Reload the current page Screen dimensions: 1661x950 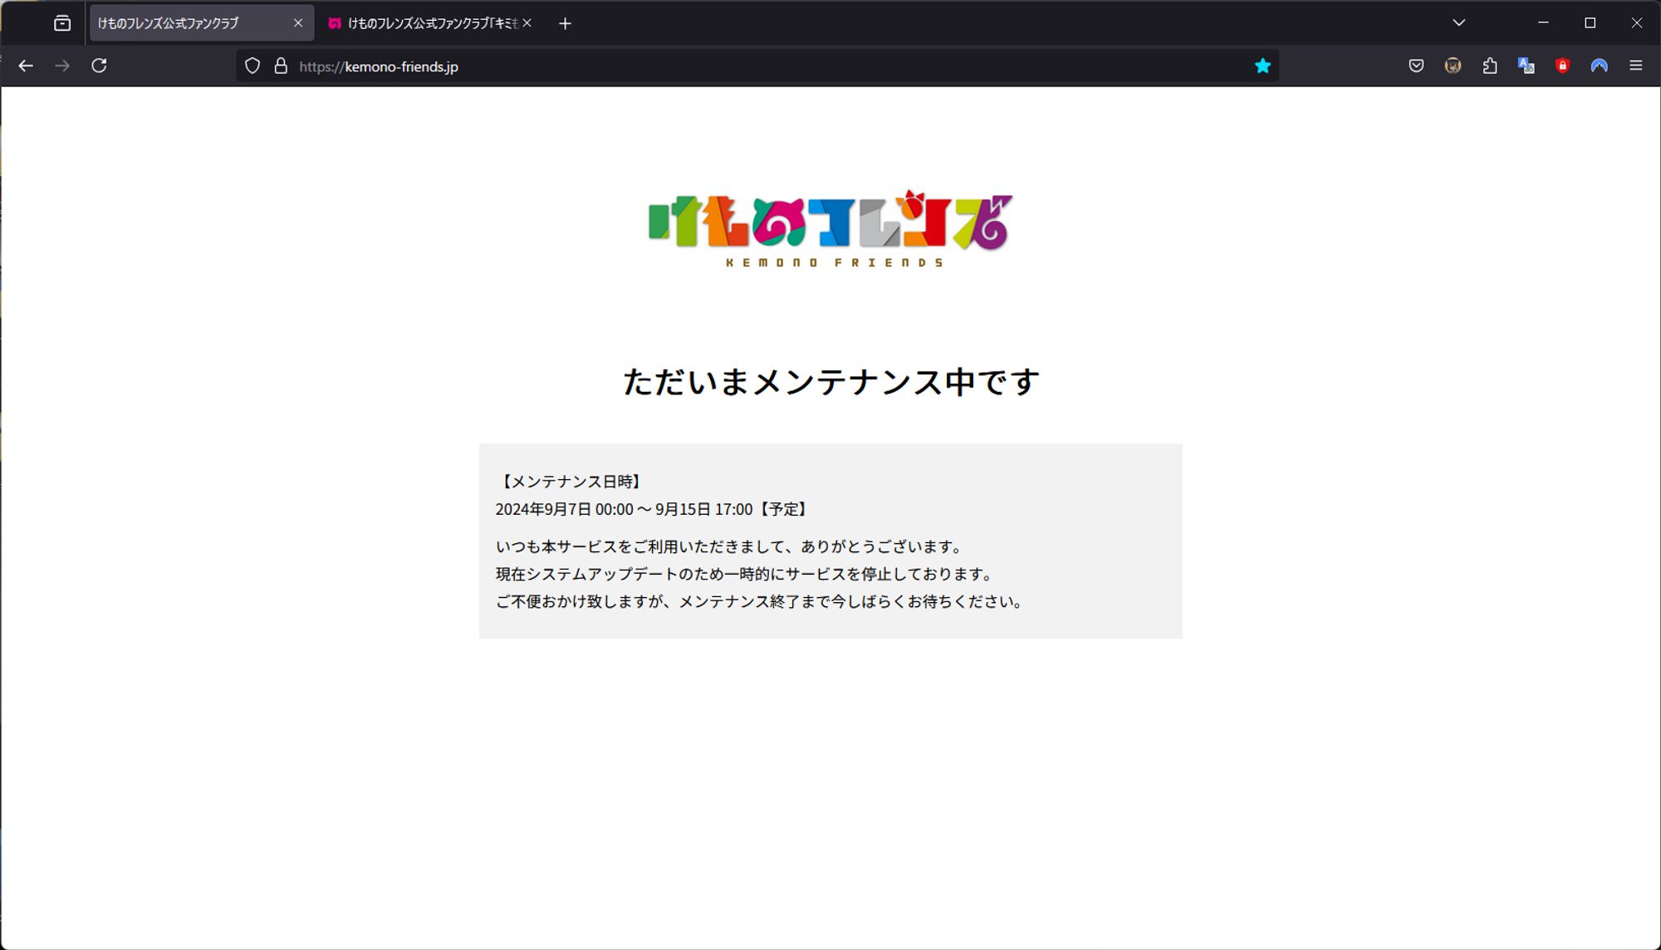(x=99, y=66)
